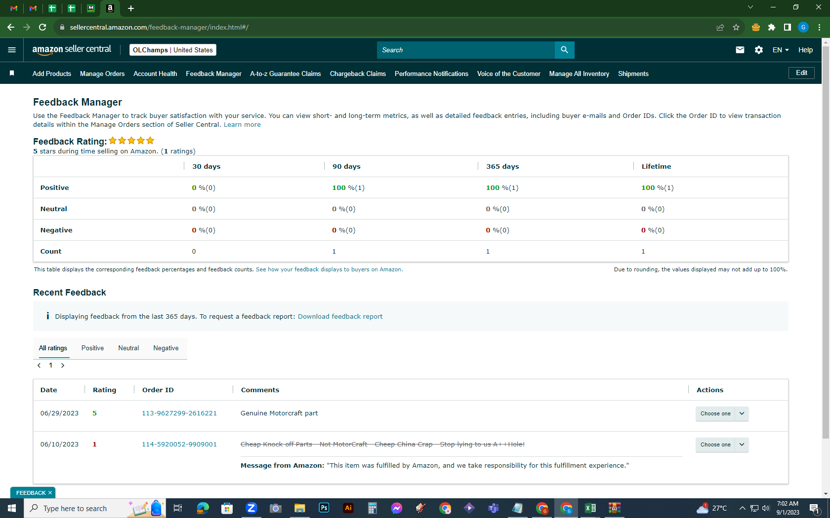This screenshot has width=830, height=518.
Task: Open order ID 113-9627299-2616221
Action: pos(179,413)
